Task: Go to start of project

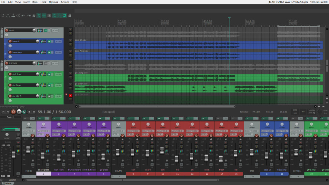Action: point(3,112)
